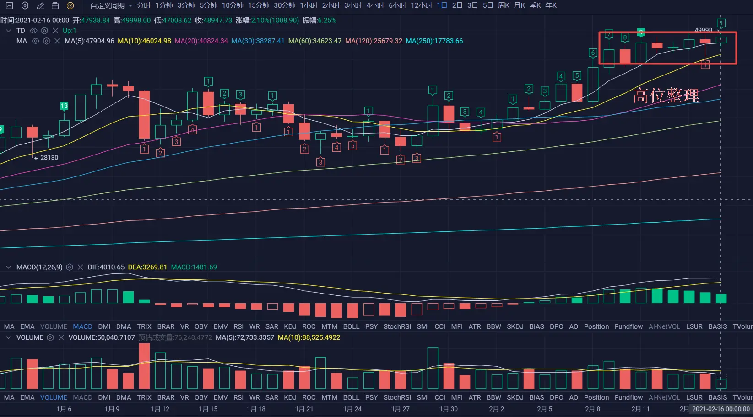Select the 5分钟 timeframe
753x417 pixels.
point(208,5)
